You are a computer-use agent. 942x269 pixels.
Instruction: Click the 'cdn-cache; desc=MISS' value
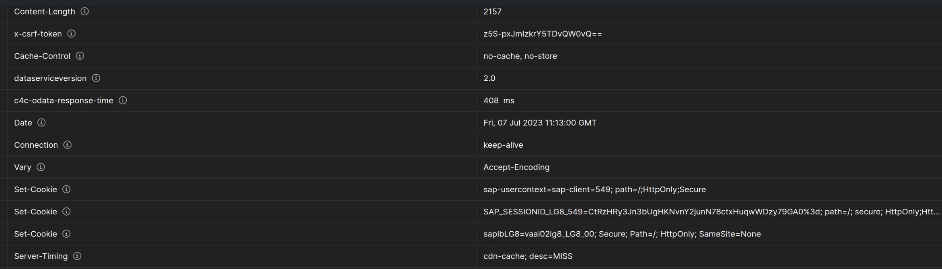(528, 256)
